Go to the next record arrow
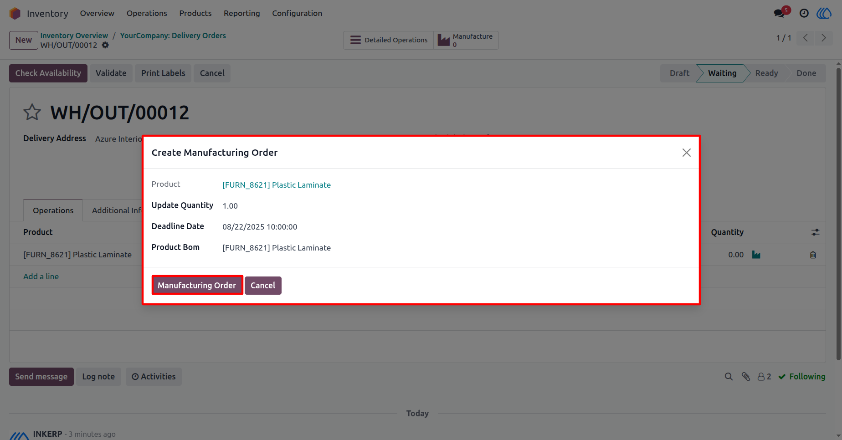The image size is (842, 440). (x=823, y=38)
